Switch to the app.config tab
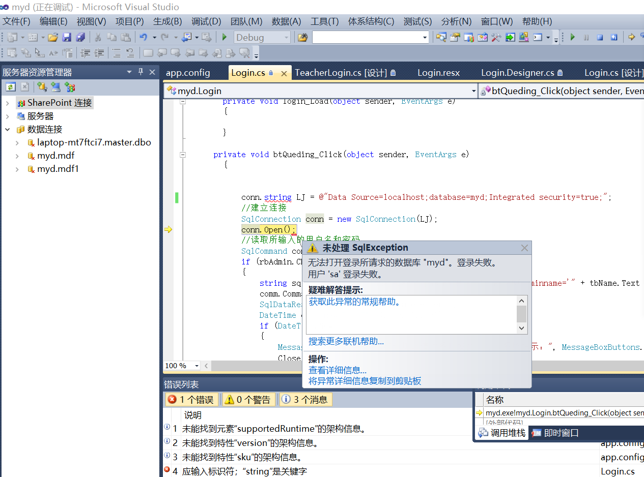644x477 pixels. coord(188,73)
